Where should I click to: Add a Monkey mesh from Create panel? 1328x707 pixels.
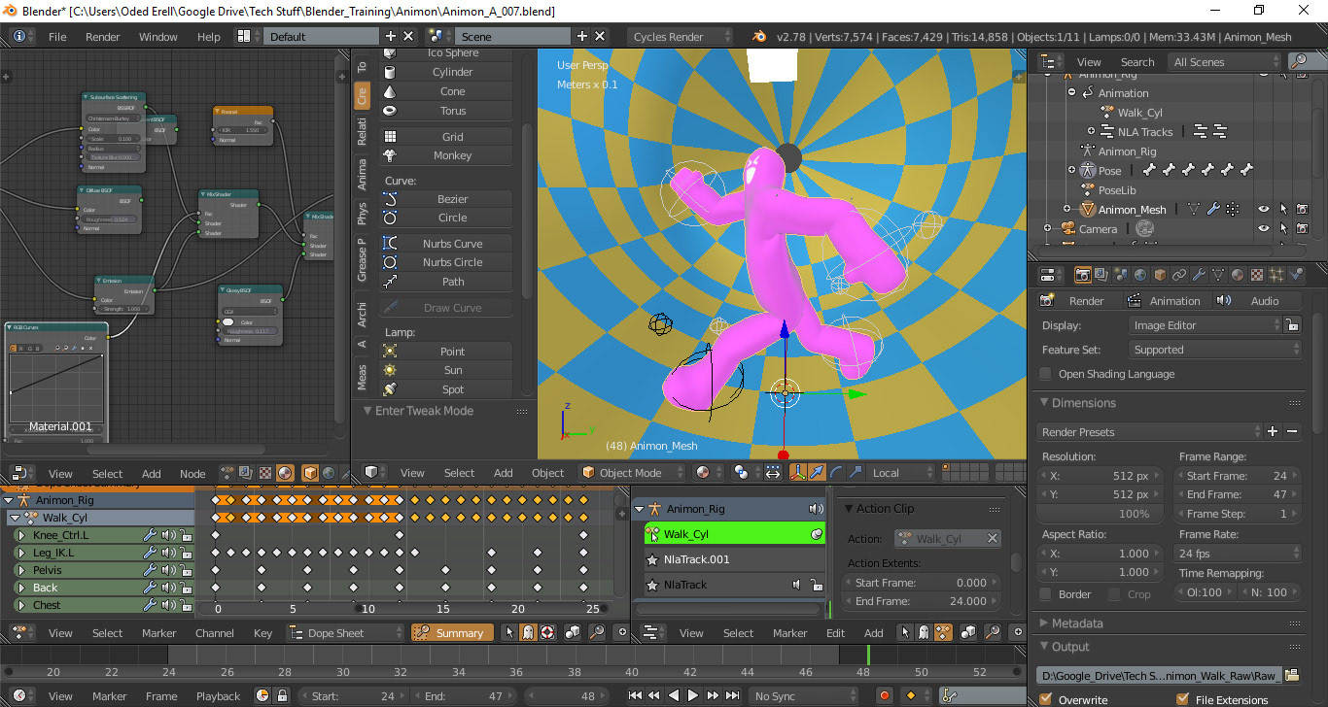450,155
